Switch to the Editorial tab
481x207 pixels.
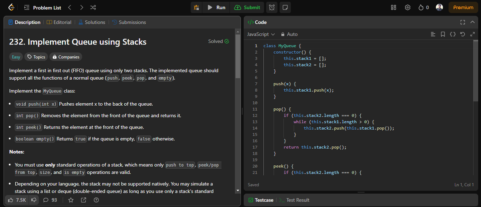tap(59, 22)
